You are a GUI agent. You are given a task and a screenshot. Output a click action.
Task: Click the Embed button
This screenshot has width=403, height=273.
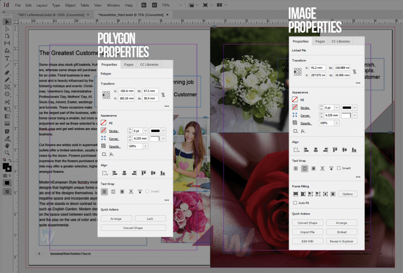(342, 232)
